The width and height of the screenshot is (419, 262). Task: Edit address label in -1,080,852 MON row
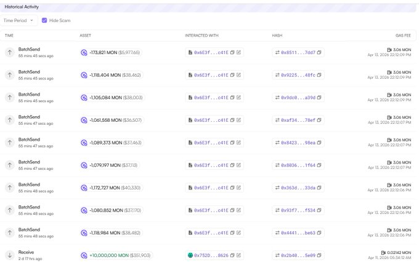(x=238, y=210)
